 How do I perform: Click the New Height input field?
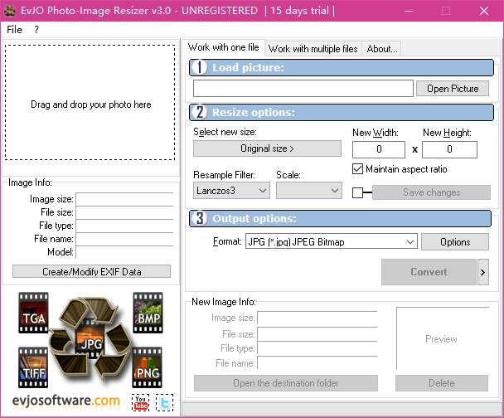click(449, 149)
